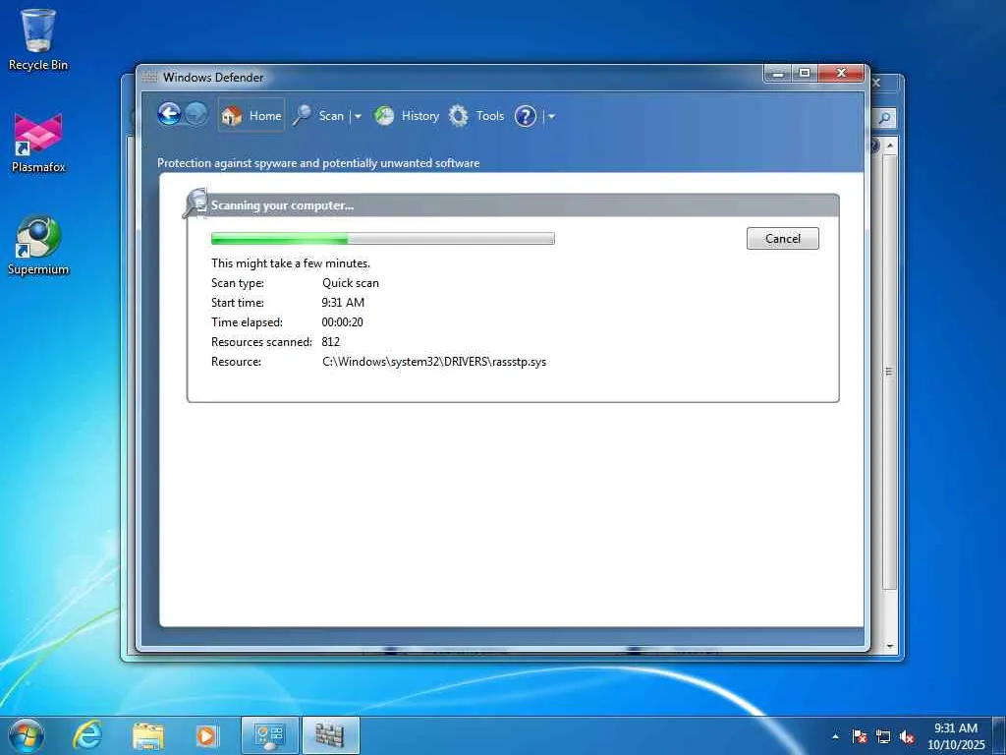The image size is (1006, 755).
Task: Expand the Help options dropdown arrow
Action: click(x=552, y=117)
